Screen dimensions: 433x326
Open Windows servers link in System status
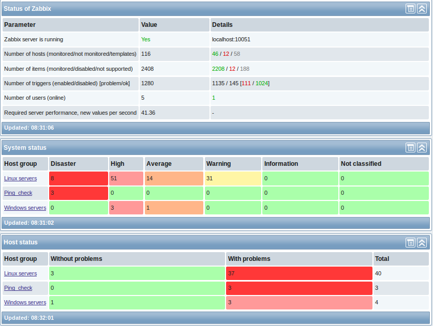coord(25,208)
